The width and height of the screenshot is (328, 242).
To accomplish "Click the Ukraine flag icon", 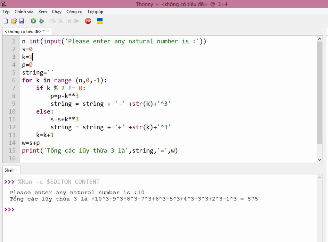I will coord(100,21).
